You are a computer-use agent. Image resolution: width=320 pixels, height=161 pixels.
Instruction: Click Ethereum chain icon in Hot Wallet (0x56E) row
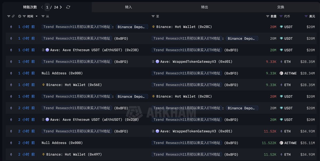pos(11,85)
